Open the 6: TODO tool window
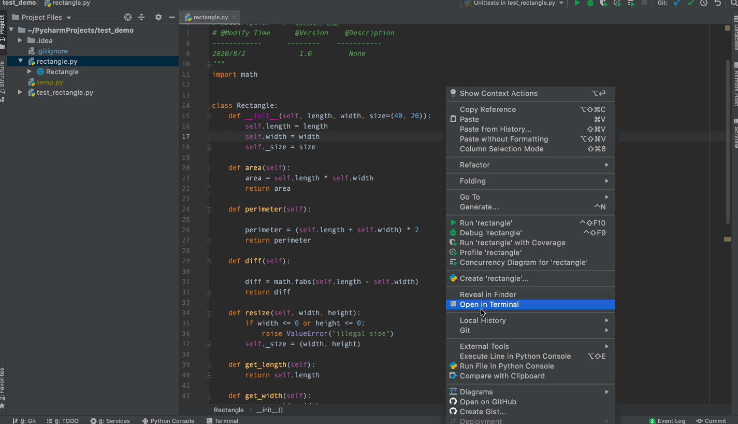Screen dimensions: 738x424 pos(63,420)
